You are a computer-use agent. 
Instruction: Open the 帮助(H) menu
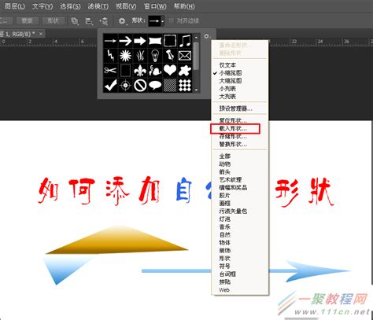[x=184, y=6]
